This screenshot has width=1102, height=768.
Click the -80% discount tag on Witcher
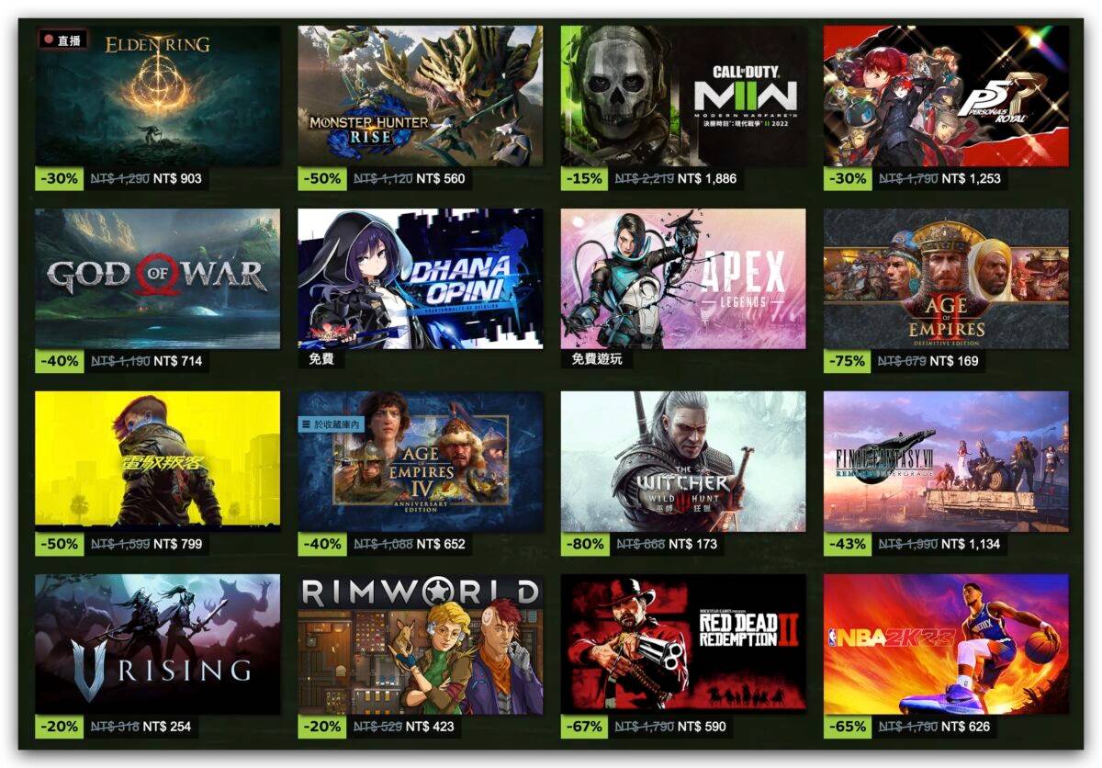[585, 544]
